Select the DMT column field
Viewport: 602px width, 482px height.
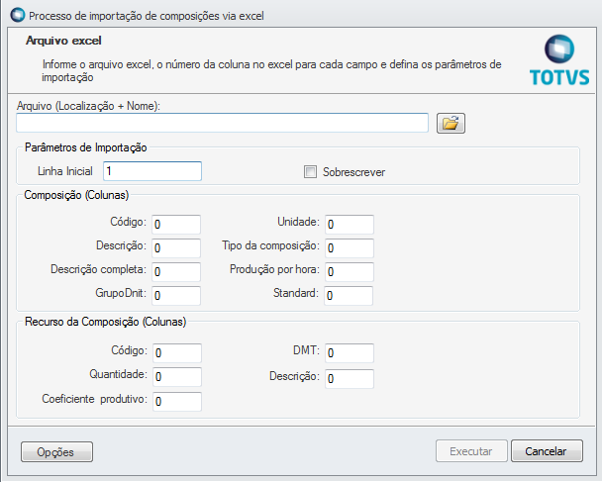coord(350,353)
